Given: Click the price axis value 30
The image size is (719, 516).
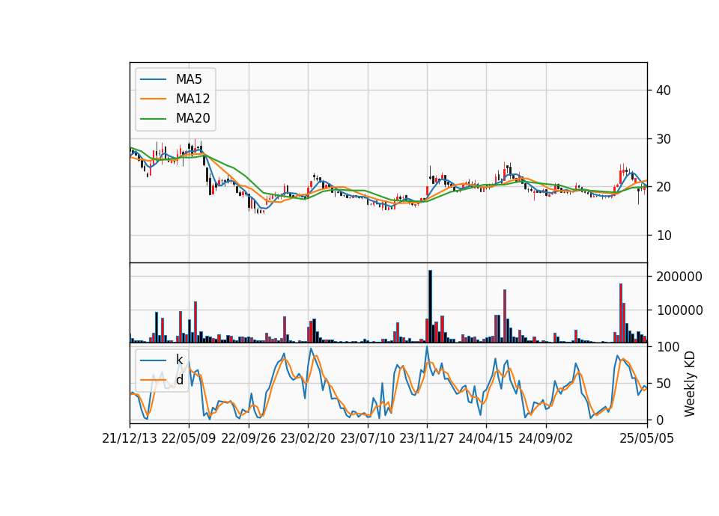Looking at the screenshot, I should pyautogui.click(x=664, y=139).
